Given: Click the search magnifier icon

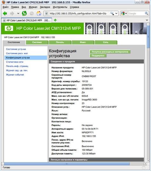Looking at the screenshot, I should coord(147,13).
